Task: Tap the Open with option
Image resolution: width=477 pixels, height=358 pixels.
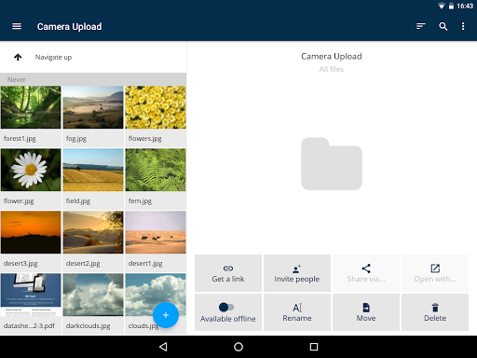Action: tap(435, 273)
